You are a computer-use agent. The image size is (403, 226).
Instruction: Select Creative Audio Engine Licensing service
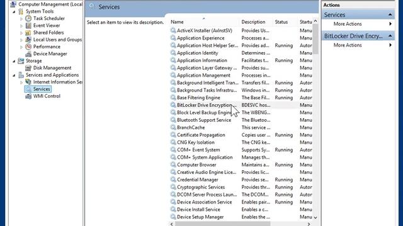click(x=241, y=172)
